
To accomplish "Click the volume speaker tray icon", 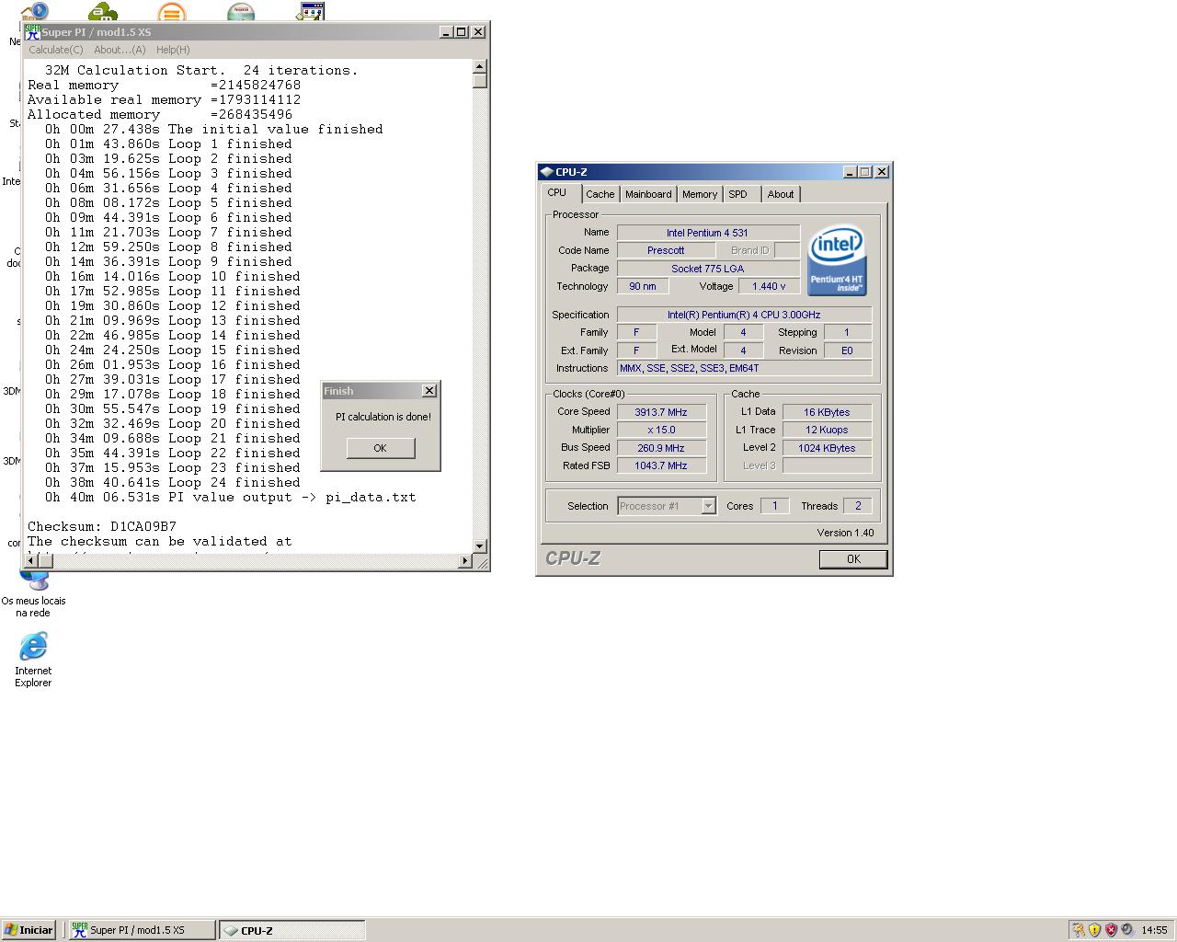I will [1127, 930].
